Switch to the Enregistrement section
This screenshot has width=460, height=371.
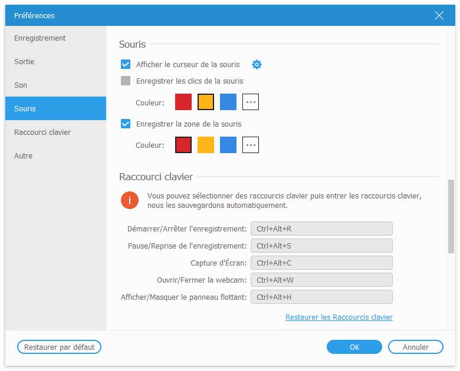tap(40, 38)
